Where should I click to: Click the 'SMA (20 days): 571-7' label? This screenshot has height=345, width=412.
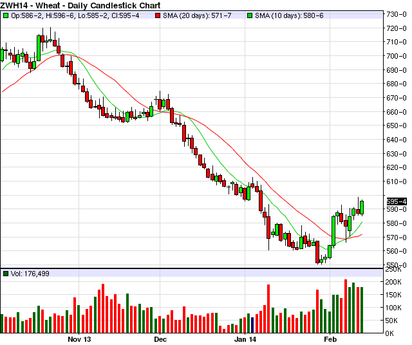(x=197, y=15)
